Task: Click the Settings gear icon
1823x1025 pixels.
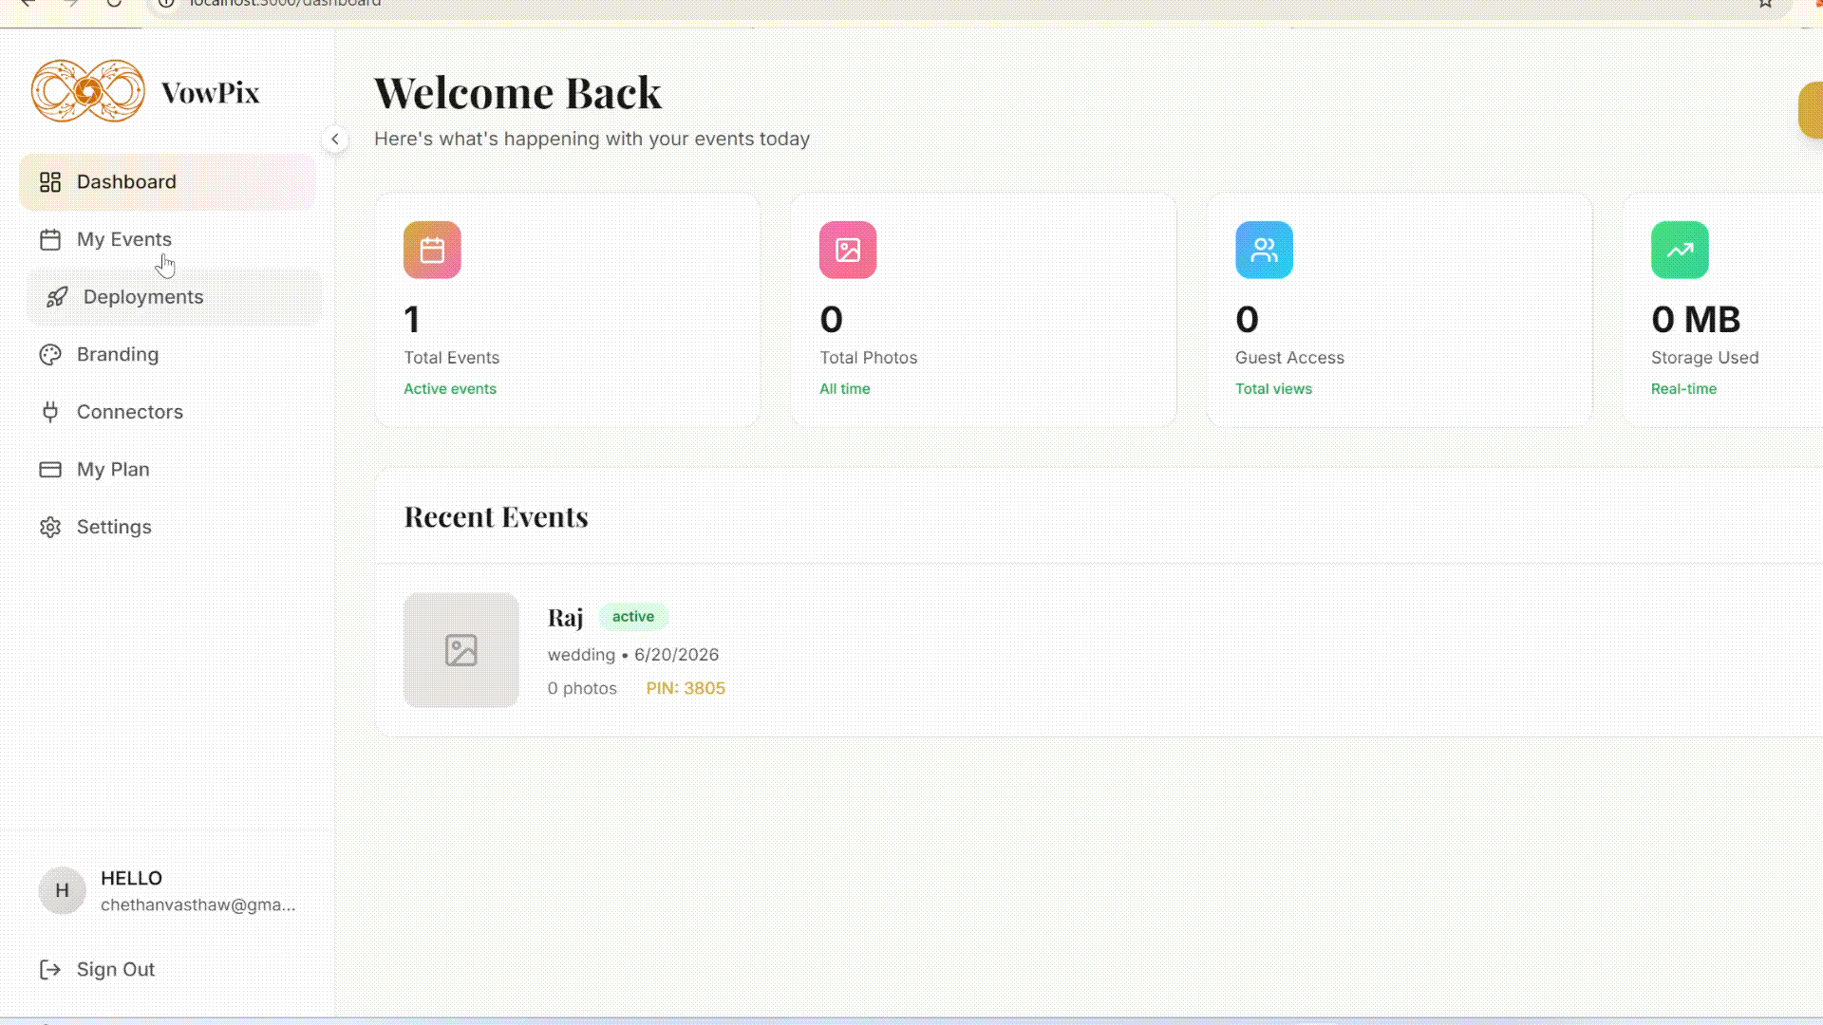Action: [x=50, y=527]
